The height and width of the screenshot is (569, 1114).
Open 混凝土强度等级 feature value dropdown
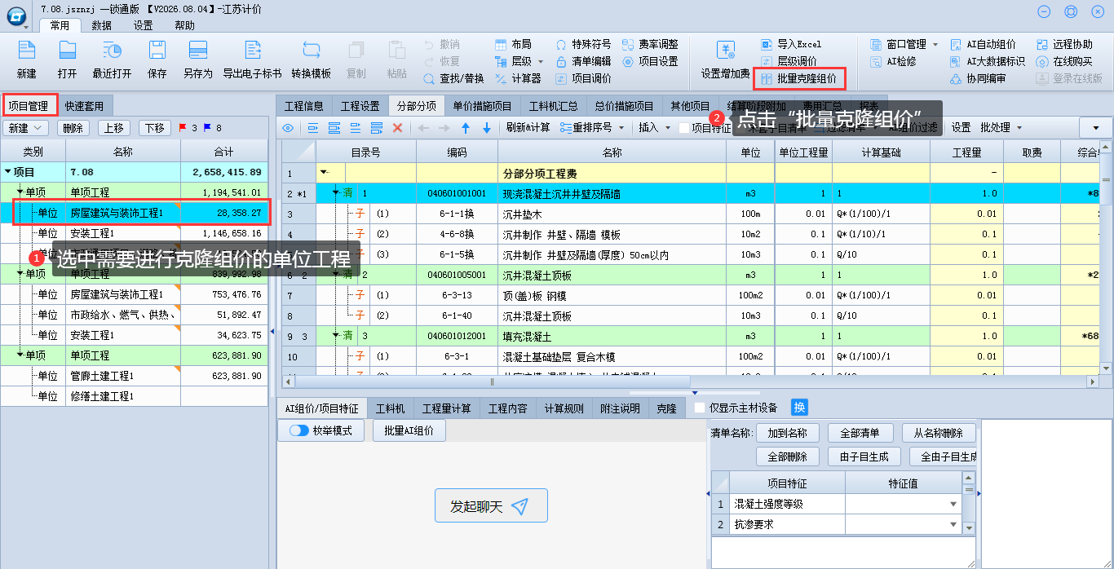pyautogui.click(x=953, y=505)
